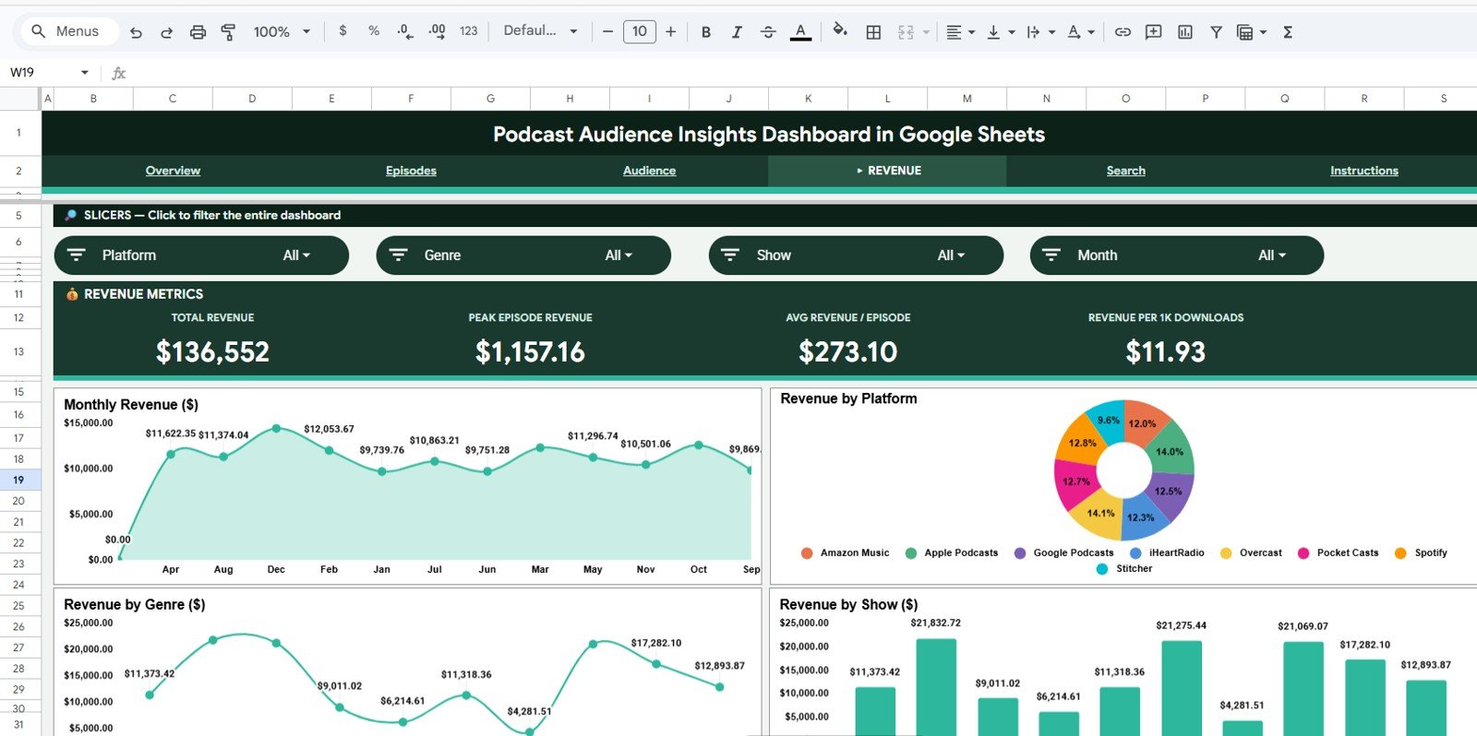Click the Revenue by Genre ($) title
Viewport: 1477px width, 736px height.
135,605
